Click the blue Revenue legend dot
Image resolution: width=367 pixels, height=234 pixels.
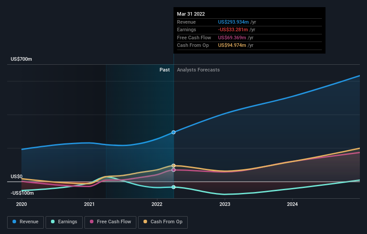coord(14,221)
